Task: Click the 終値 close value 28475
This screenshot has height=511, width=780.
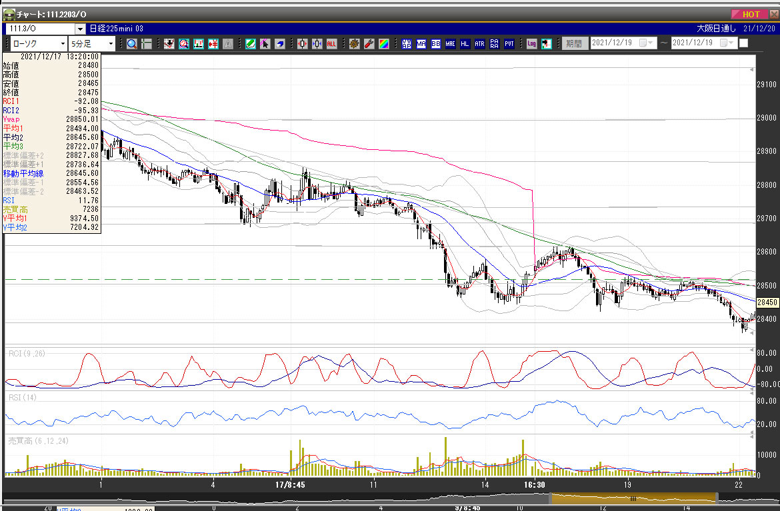Action: pos(88,93)
